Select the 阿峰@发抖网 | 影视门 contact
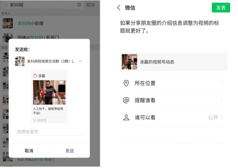Viewport: 238px width, 168px height. tap(38, 37)
